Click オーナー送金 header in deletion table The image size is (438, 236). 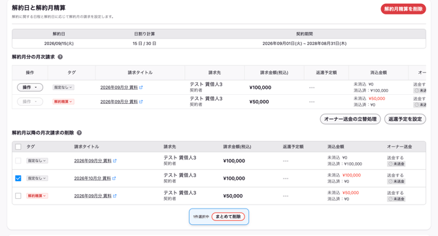pyautogui.click(x=399, y=146)
